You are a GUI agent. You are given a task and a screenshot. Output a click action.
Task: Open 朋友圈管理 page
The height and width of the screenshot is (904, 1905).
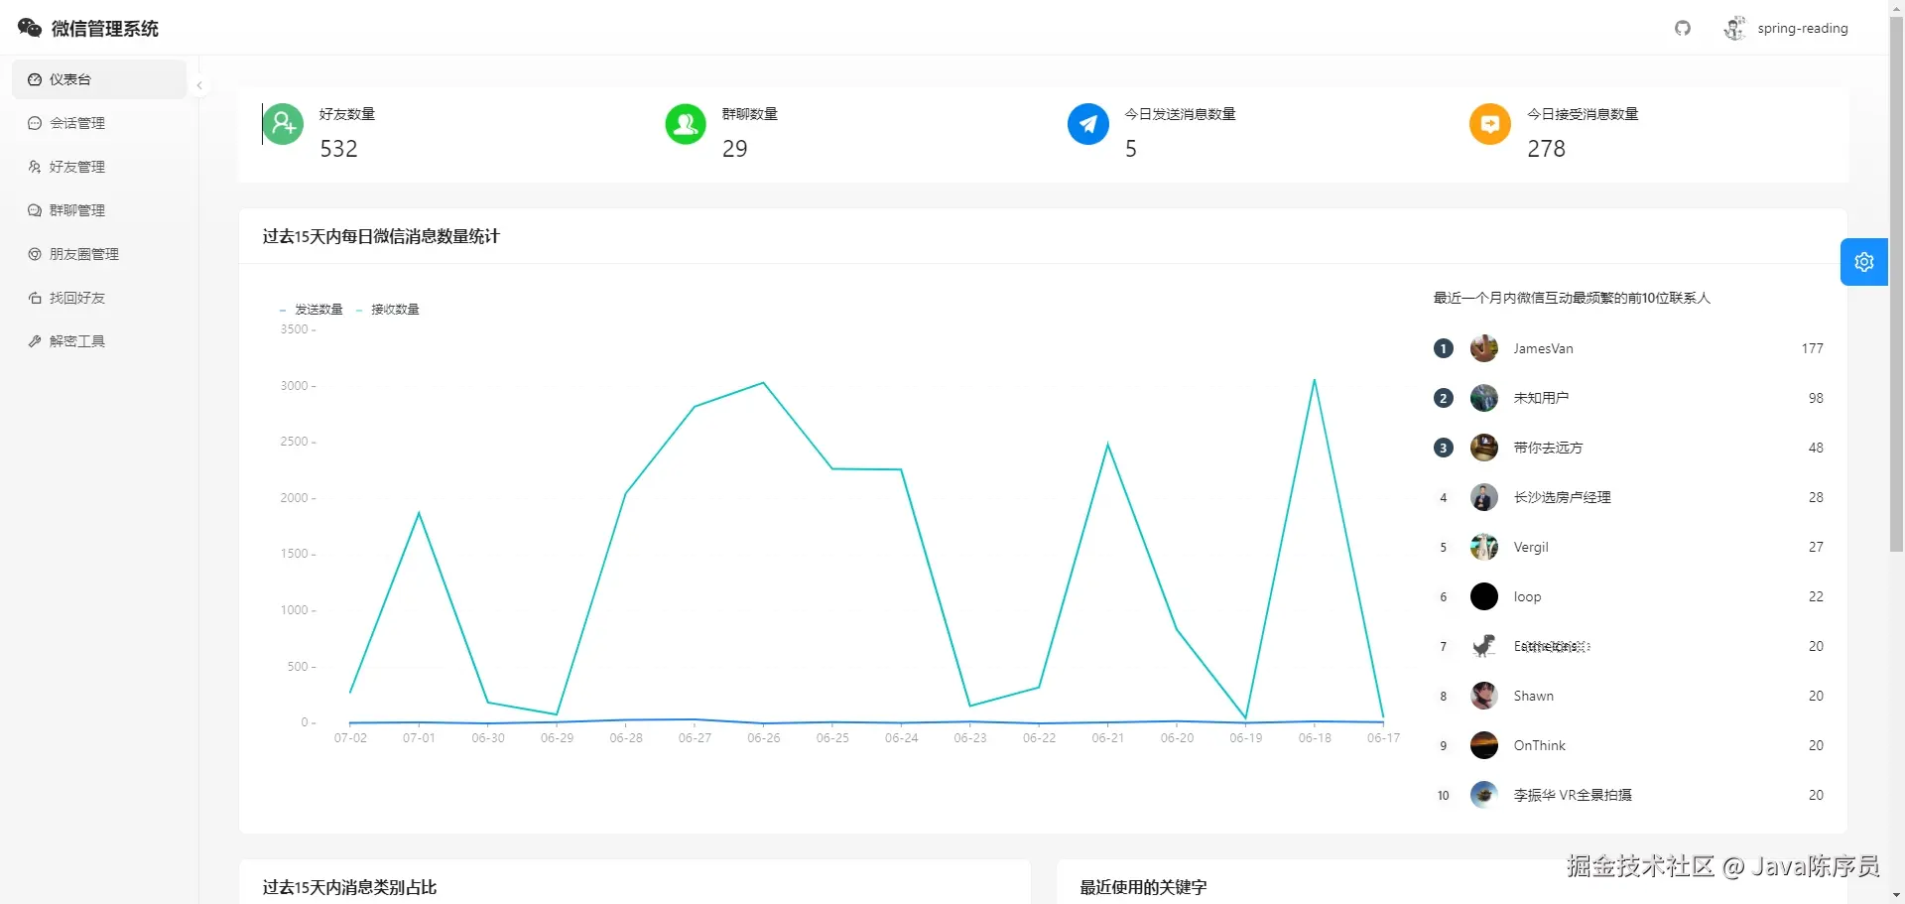99,254
